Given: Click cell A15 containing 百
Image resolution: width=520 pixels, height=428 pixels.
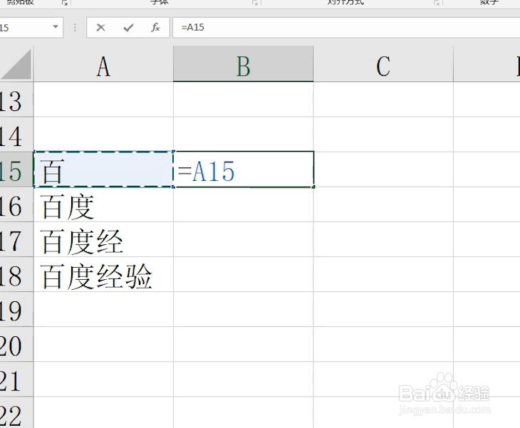Looking at the screenshot, I should pyautogui.click(x=103, y=169).
